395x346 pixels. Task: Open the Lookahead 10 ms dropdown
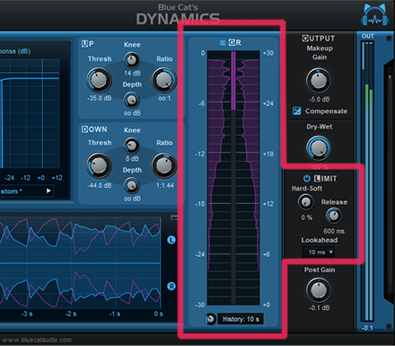pos(319,253)
